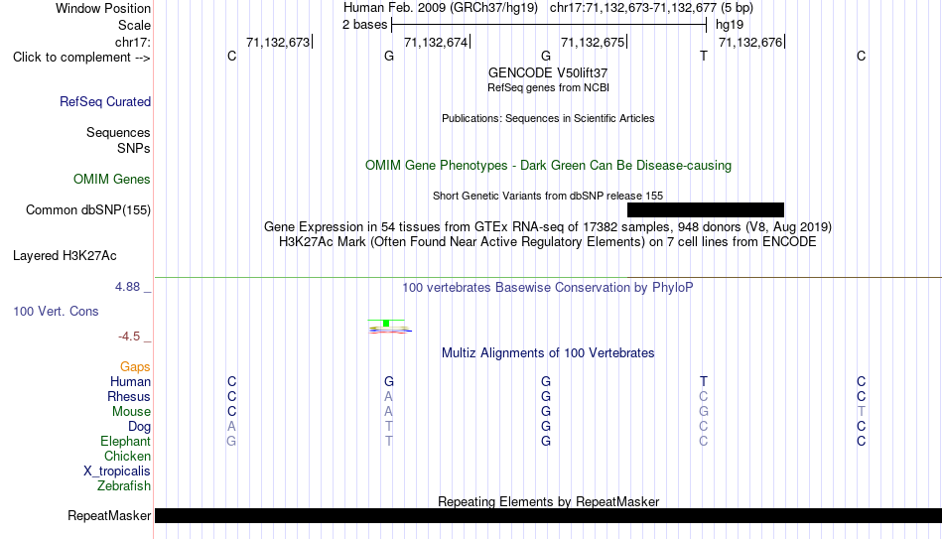Screen dimensions: 943x539
Task: Click 'Publications: Sequences in Scientific Articles' title
Action: (548, 118)
